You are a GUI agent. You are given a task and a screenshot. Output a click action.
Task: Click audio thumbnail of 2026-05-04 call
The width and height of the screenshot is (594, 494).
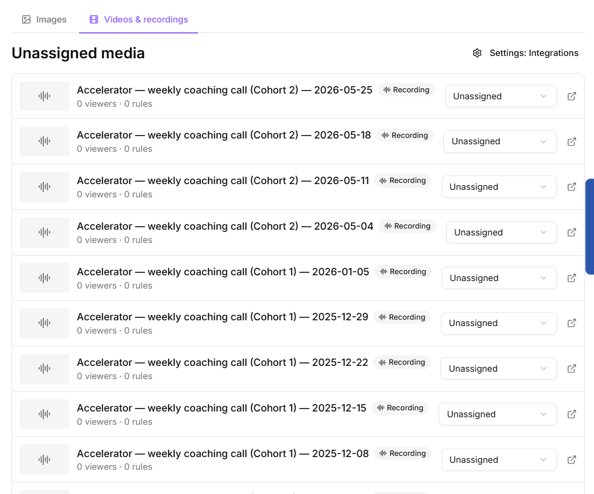click(x=44, y=232)
